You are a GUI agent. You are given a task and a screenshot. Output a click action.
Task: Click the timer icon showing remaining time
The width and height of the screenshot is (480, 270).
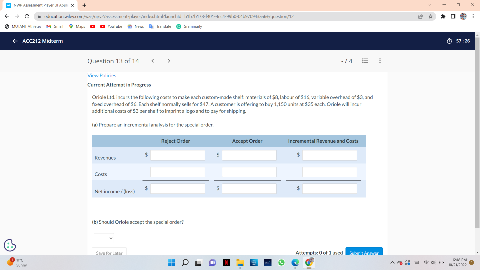tap(449, 41)
